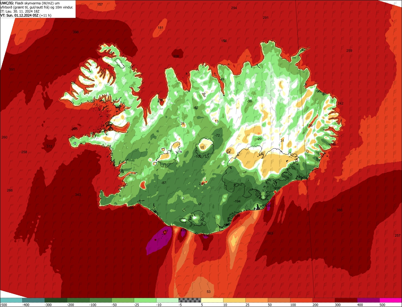Click the map value '-194'
Viewport: 402px width, 307px height.
pos(237,201)
